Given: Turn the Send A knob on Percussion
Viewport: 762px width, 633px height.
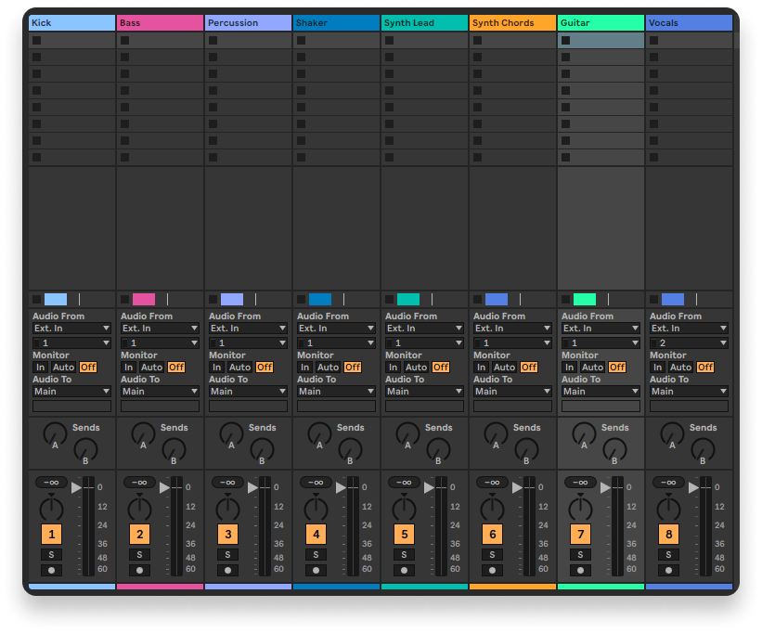Looking at the screenshot, I should [230, 434].
